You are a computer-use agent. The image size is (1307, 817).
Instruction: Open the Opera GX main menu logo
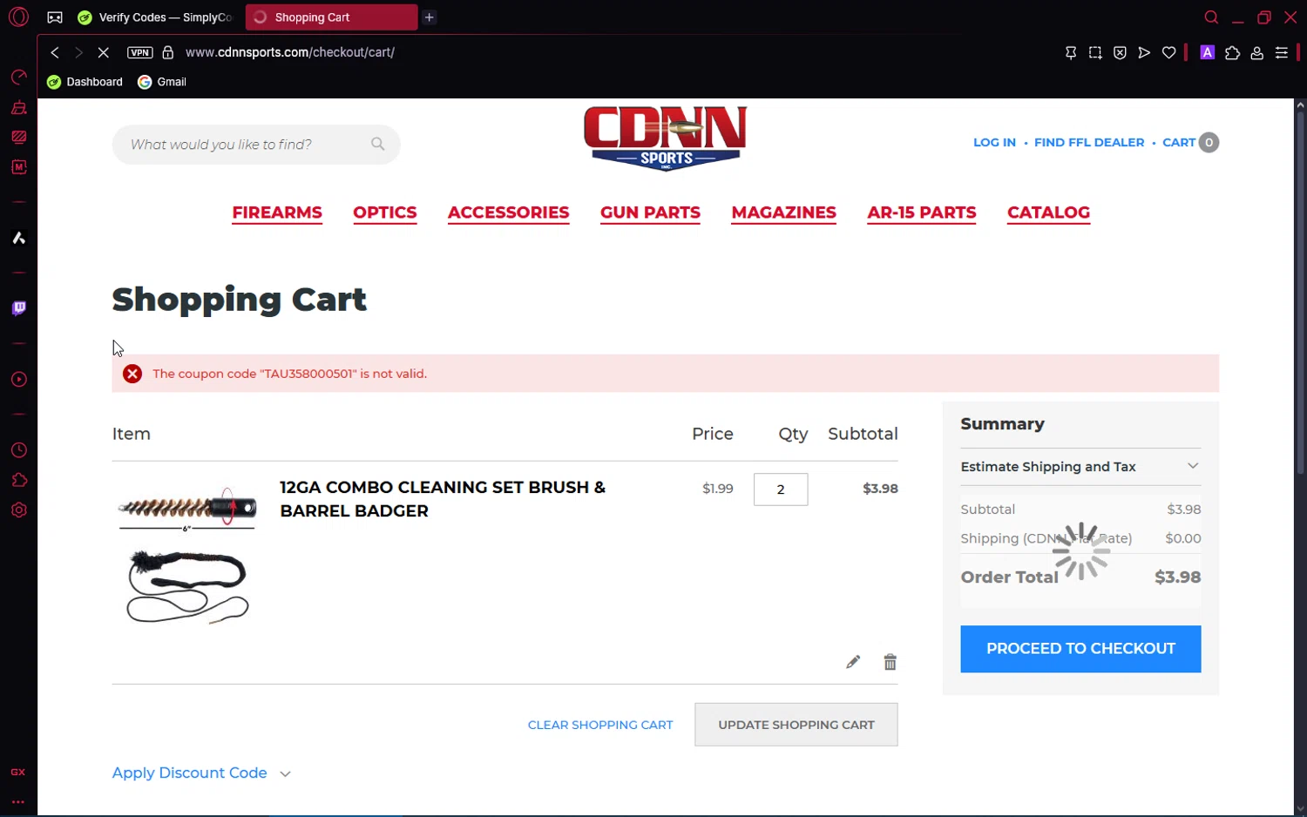point(18,17)
